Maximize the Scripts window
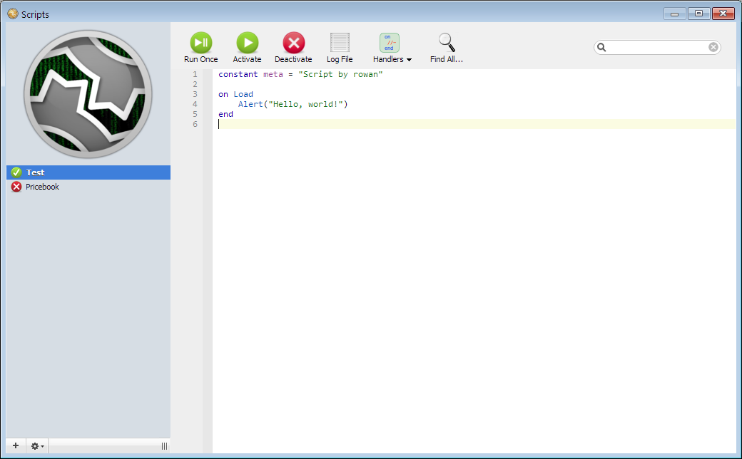Screen dimensions: 742x459 [698, 14]
